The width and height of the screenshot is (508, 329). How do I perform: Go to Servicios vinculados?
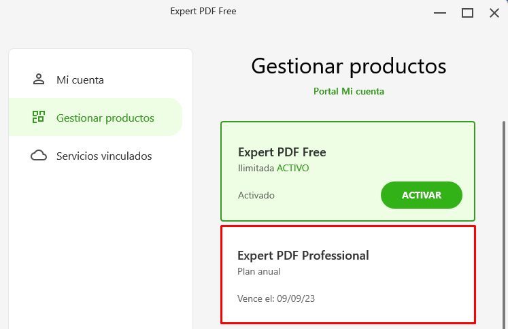(x=96, y=156)
